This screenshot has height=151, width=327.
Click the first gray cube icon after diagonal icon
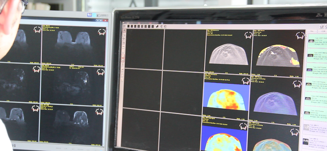point(162,26)
